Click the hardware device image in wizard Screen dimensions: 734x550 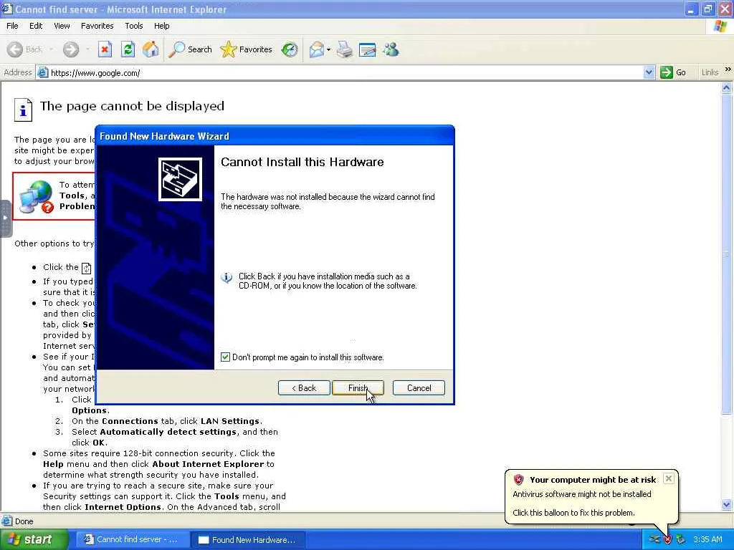coord(180,179)
